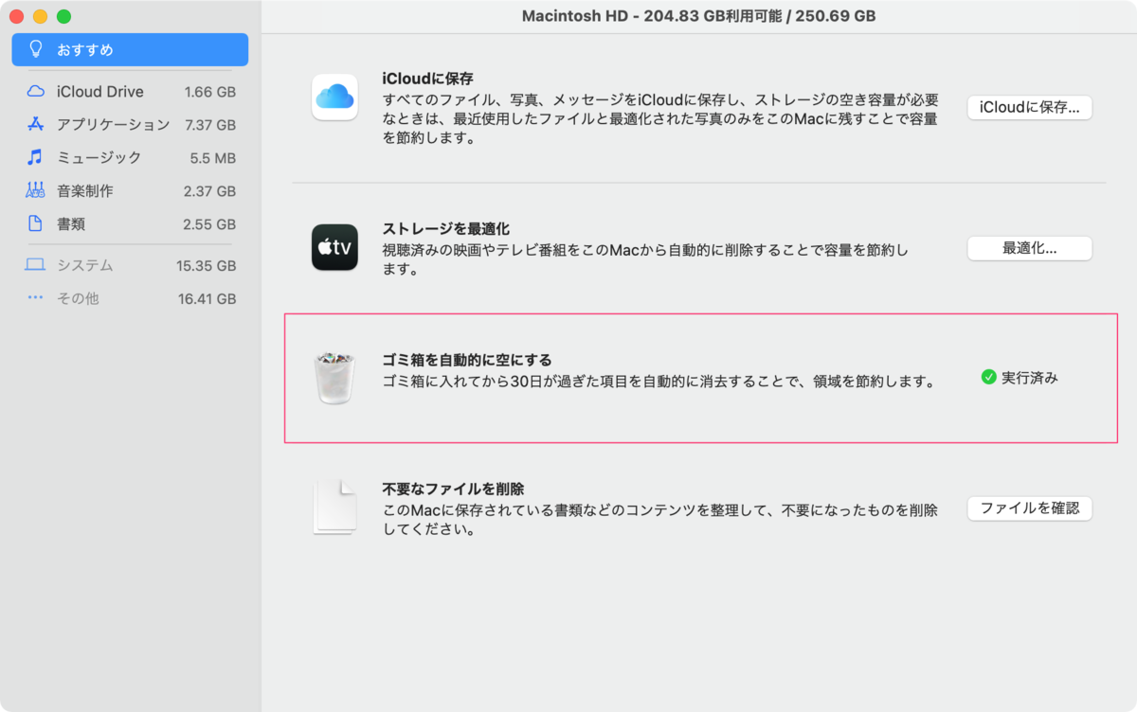Click the Macintosh HD window title text
This screenshot has width=1137, height=712.
(699, 16)
